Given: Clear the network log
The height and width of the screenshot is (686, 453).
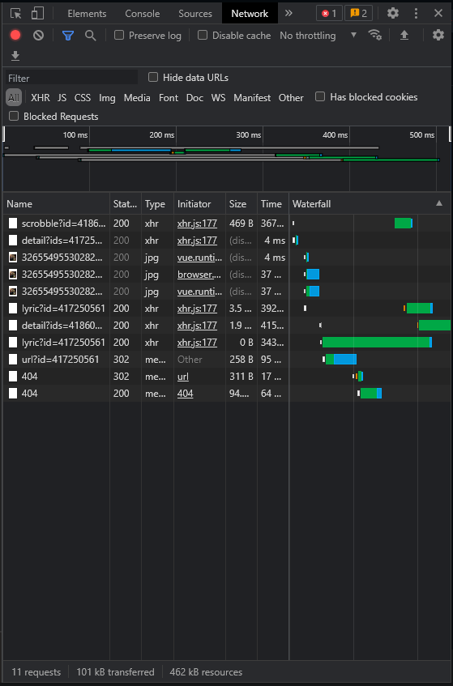Looking at the screenshot, I should pyautogui.click(x=39, y=36).
